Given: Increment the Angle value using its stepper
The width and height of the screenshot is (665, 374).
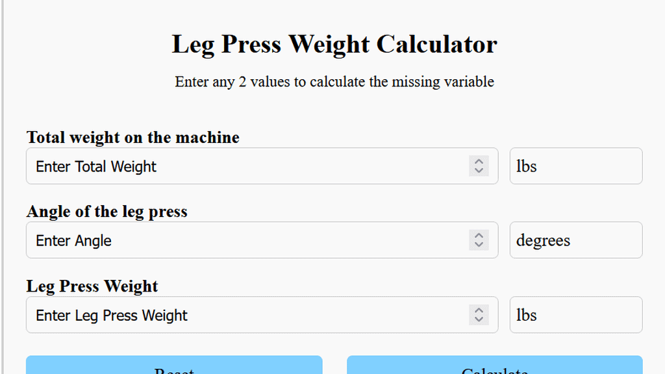Looking at the screenshot, I should (x=479, y=236).
